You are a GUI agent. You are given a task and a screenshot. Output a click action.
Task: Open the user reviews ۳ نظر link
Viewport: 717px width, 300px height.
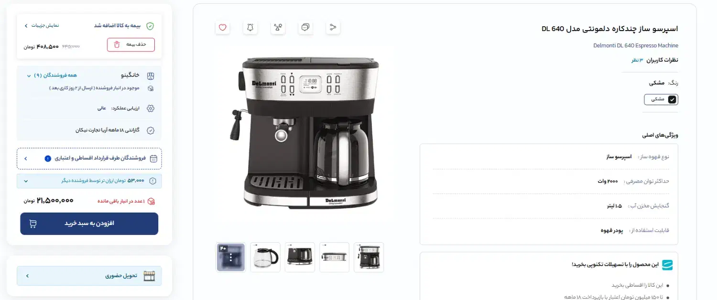click(x=638, y=60)
